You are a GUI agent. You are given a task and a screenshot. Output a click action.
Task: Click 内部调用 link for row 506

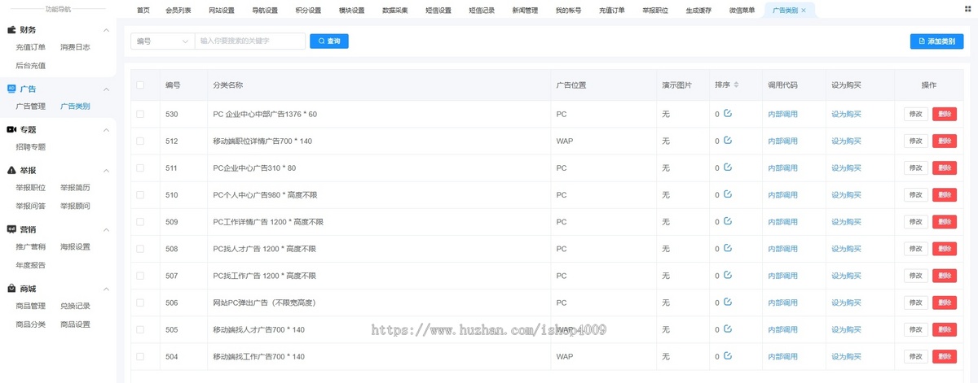coord(782,303)
